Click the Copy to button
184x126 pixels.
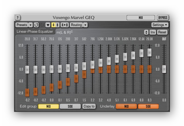89,106
